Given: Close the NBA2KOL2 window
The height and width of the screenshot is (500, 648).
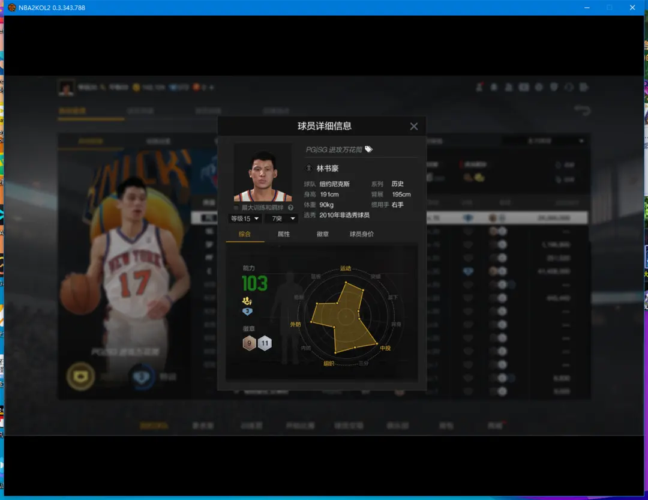Looking at the screenshot, I should click(632, 7).
